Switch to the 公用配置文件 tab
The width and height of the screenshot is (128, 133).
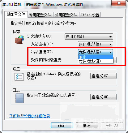coord(66,15)
